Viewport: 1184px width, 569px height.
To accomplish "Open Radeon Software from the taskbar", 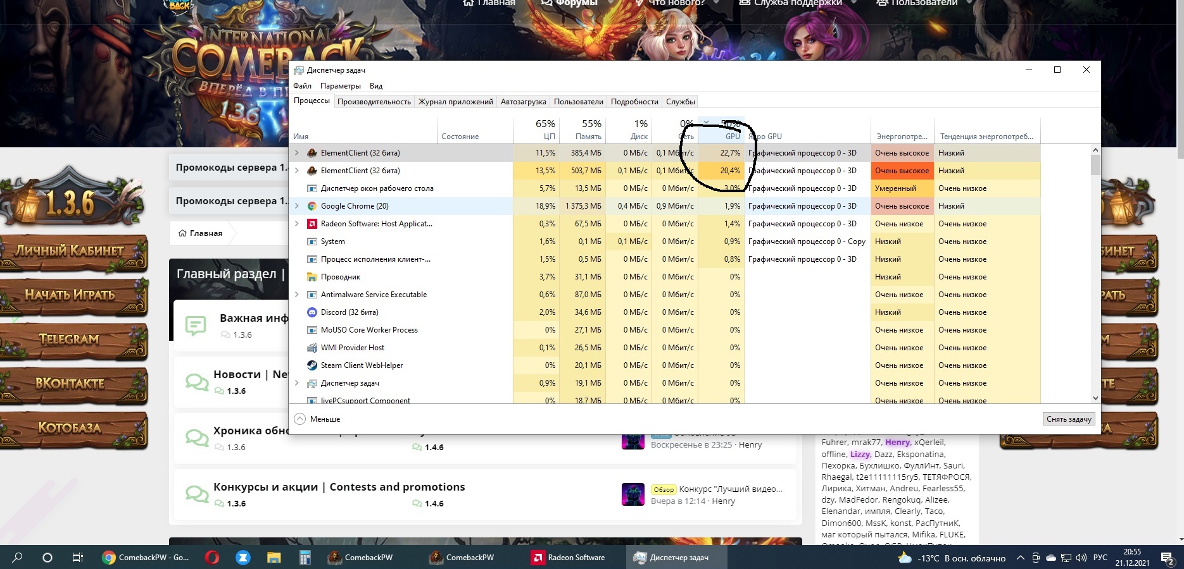I will click(x=569, y=558).
